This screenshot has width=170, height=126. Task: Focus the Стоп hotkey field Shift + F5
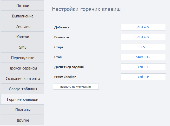143,57
